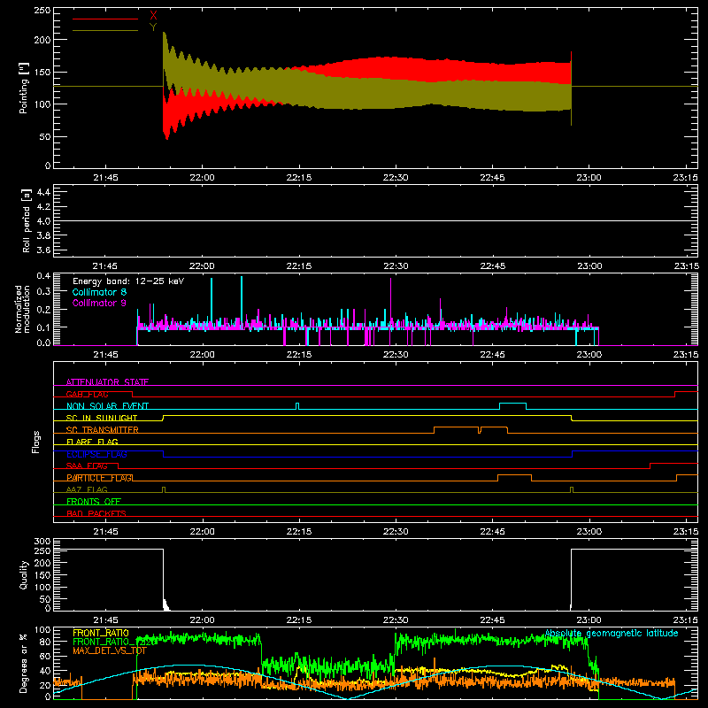Click the BAD_PACKETS flag label
708x708 pixels.
96,513
